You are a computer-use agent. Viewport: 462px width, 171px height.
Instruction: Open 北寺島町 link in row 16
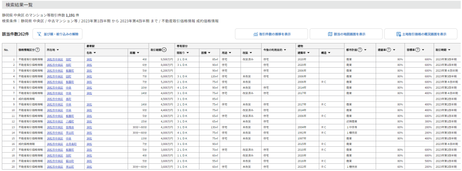point(71,144)
